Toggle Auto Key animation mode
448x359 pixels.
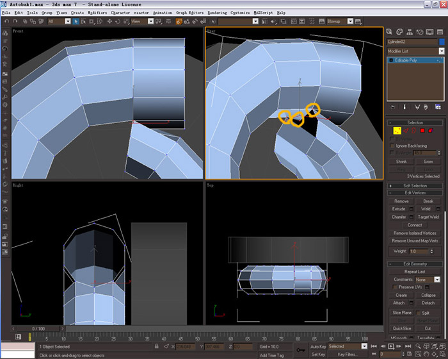(318, 346)
